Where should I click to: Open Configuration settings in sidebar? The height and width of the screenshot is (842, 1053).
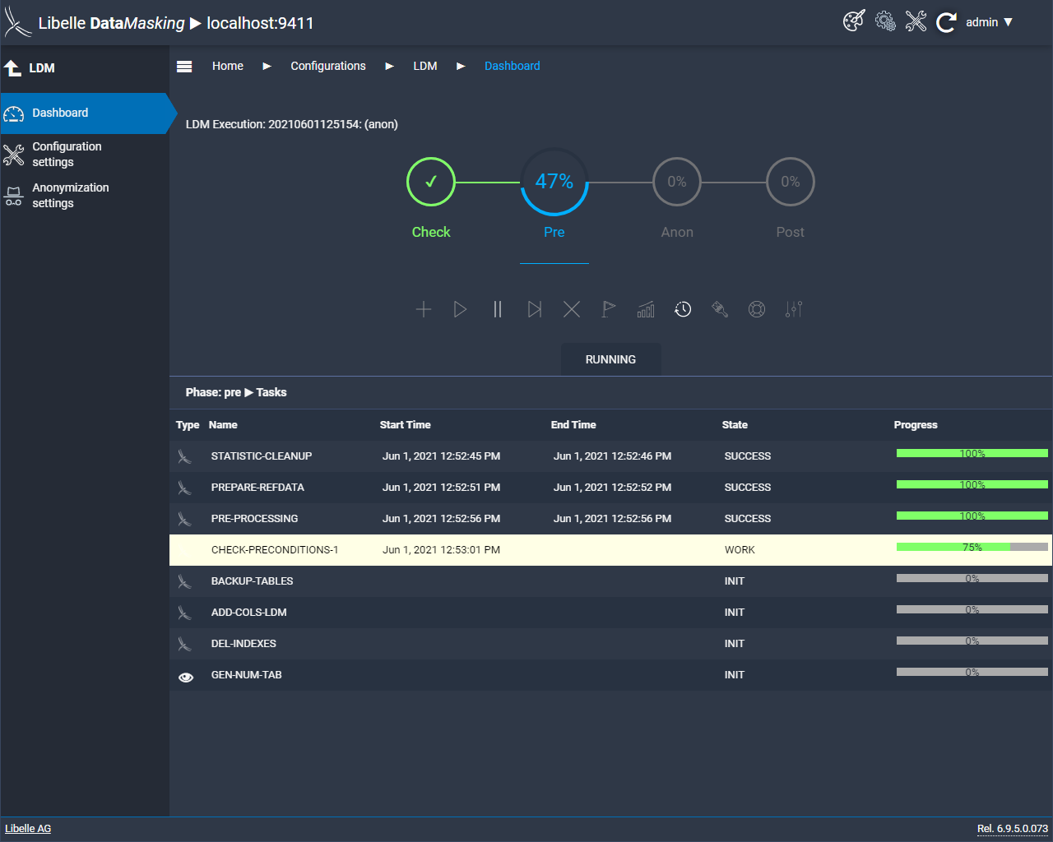coord(67,154)
